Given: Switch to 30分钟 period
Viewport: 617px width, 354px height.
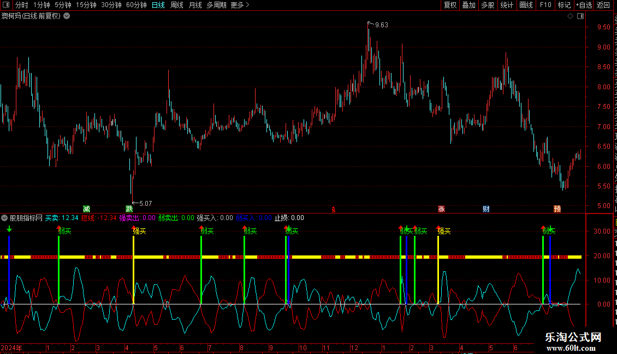Looking at the screenshot, I should [x=111, y=5].
